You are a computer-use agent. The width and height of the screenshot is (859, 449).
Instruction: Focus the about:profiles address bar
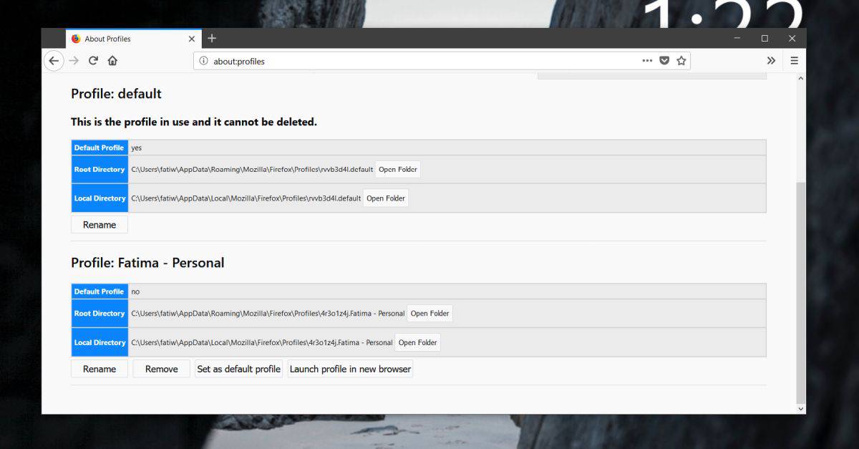pyautogui.click(x=442, y=61)
